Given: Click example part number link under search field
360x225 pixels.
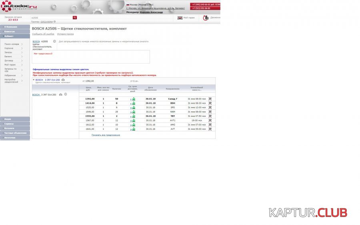Looking at the screenshot, I should point(47,22).
